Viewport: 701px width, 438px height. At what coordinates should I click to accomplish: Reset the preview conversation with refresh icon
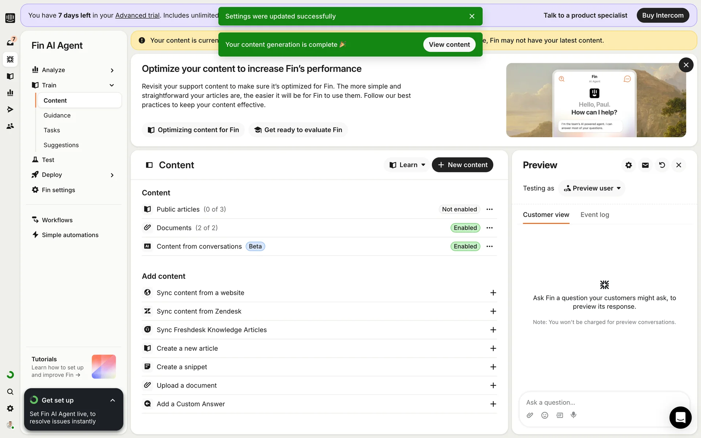(x=662, y=165)
